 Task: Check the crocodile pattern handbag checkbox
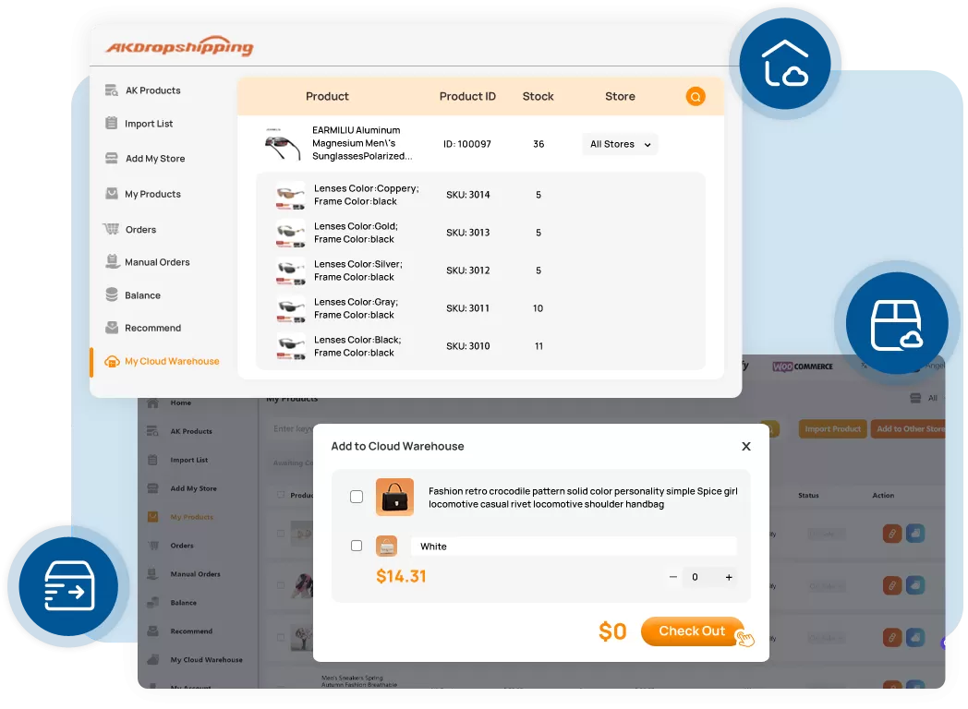357,496
